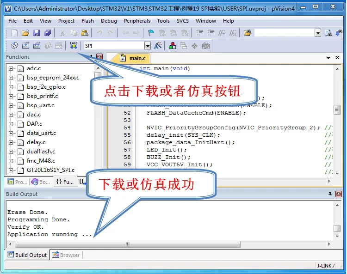Pin the Build Output panel

[x=330, y=194]
